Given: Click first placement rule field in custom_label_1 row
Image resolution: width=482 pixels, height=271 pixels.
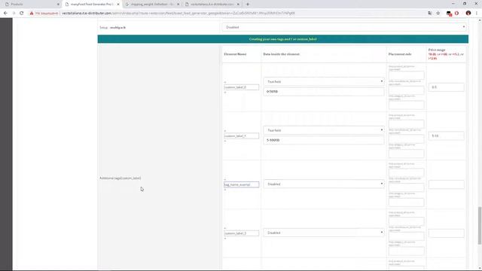Looking at the screenshot, I should coord(407,123).
